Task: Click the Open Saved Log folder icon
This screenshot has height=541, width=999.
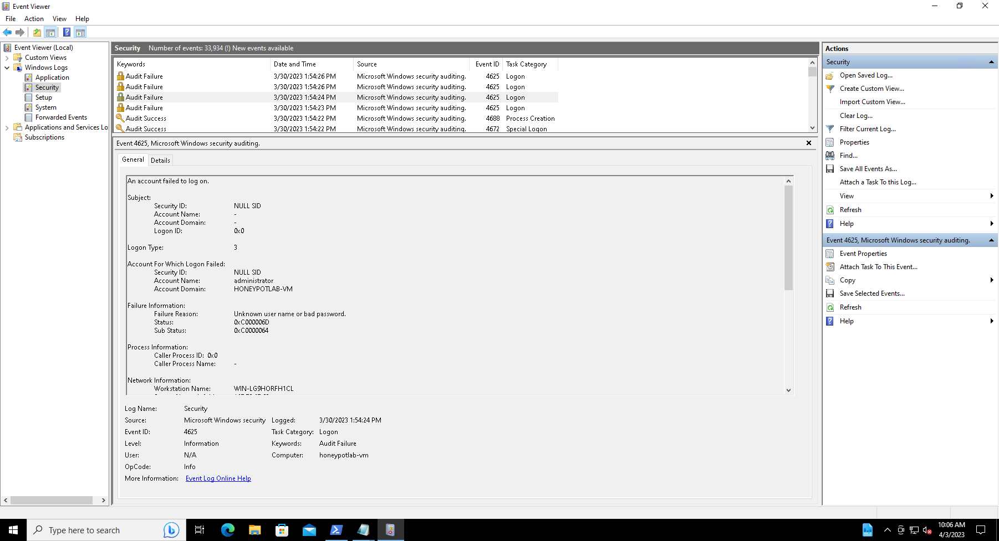Action: click(830, 75)
